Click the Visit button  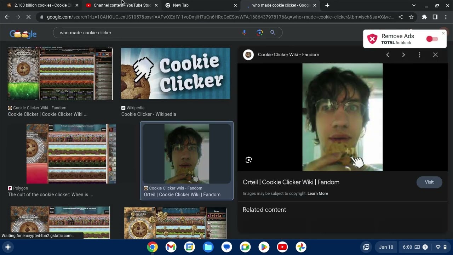[x=429, y=182]
